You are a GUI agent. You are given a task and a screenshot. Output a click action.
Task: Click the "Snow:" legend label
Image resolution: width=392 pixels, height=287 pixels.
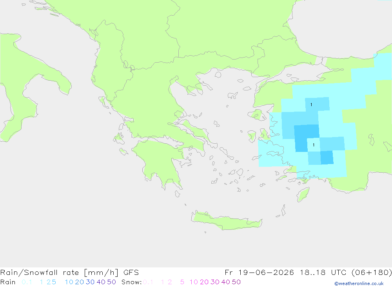pyautogui.click(x=132, y=282)
